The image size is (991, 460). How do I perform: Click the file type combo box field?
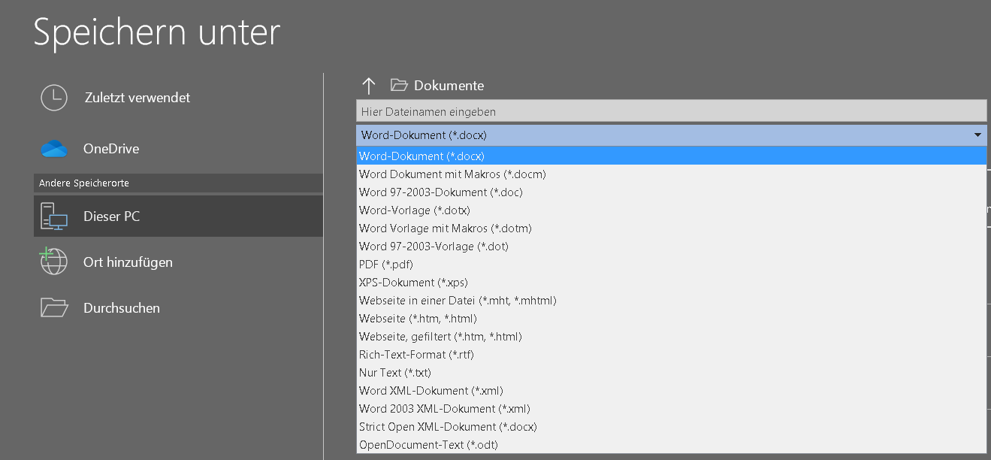(671, 135)
